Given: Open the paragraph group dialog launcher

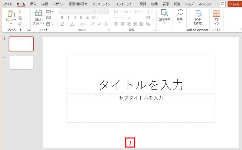Looking at the screenshot, I should click(155, 30).
